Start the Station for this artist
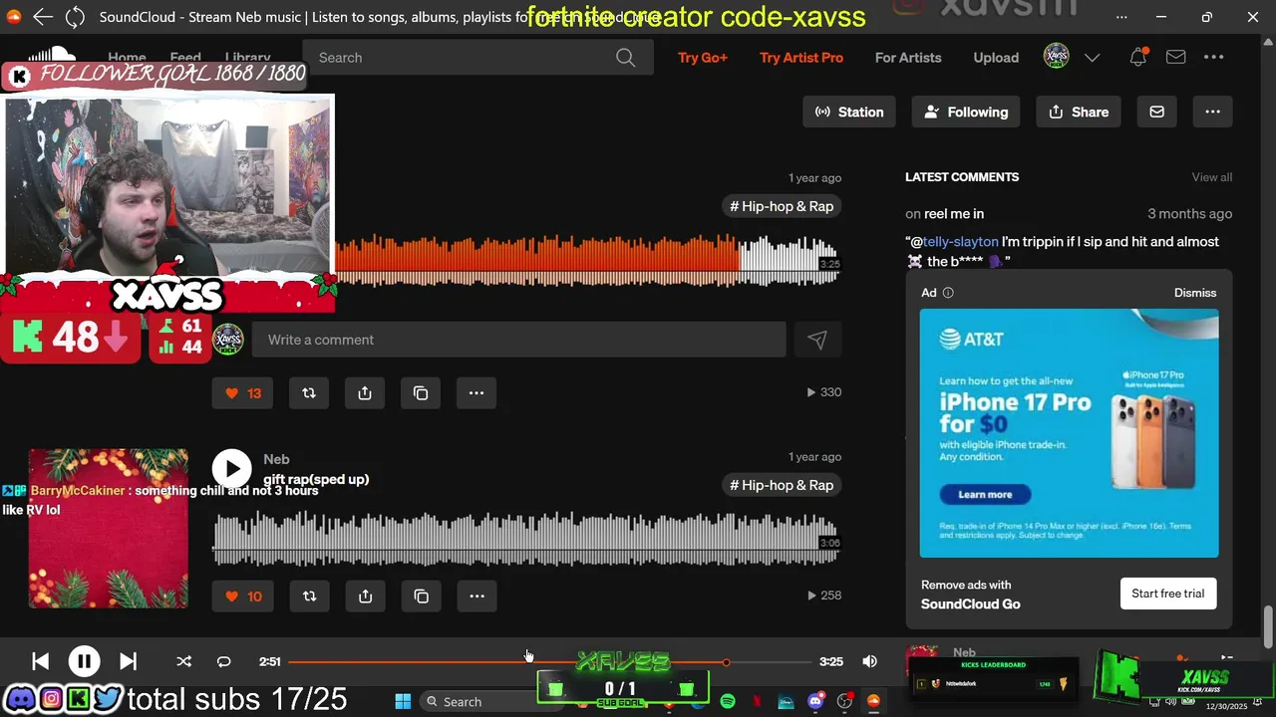Viewport: 1276px width, 717px height. coord(849,112)
